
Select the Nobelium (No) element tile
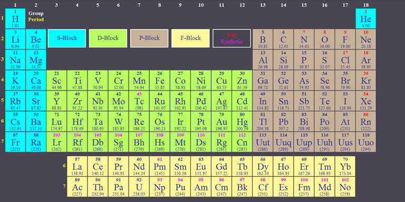(345, 187)
